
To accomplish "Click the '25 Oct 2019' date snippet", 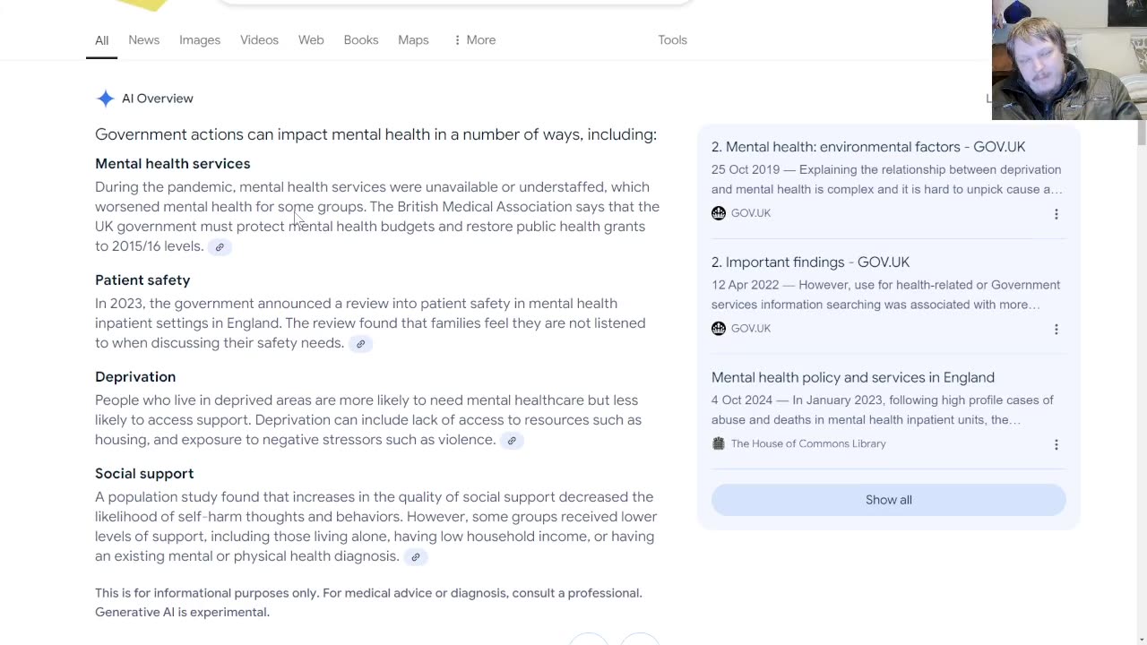I will [745, 169].
